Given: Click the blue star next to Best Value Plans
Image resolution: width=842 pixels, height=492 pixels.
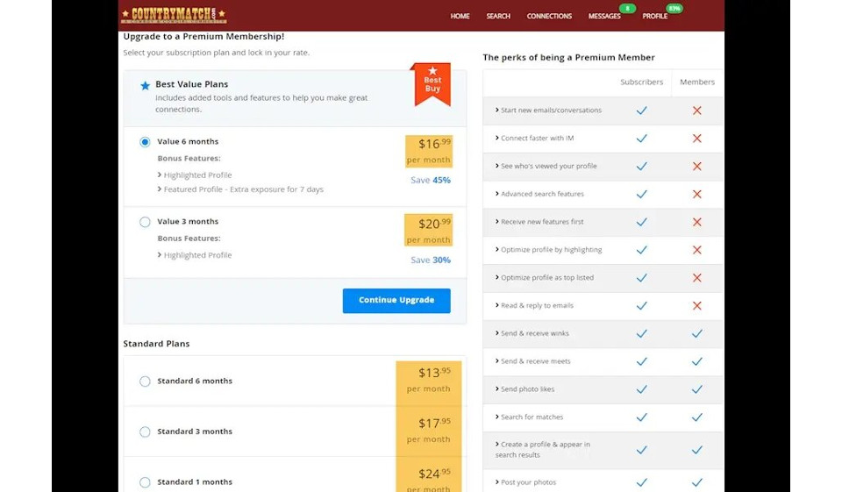Looking at the screenshot, I should click(x=146, y=86).
